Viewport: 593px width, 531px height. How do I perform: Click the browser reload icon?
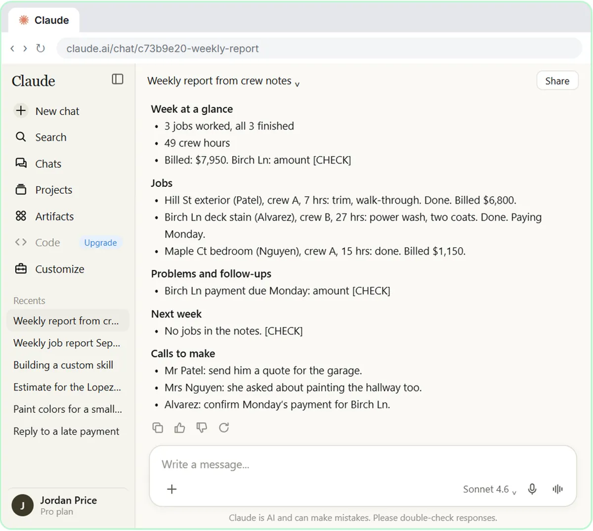(41, 48)
